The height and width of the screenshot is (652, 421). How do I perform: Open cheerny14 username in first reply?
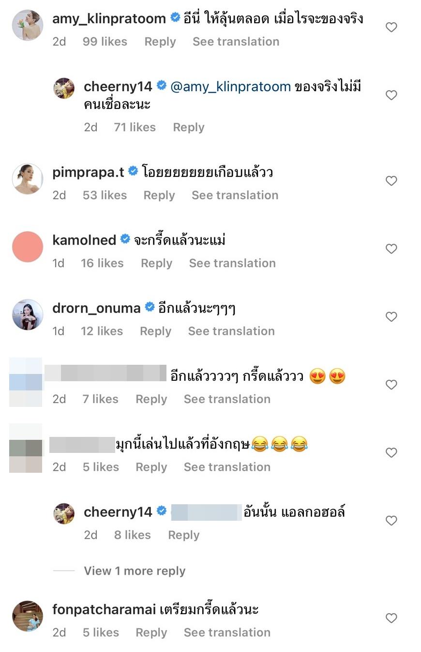tap(118, 87)
